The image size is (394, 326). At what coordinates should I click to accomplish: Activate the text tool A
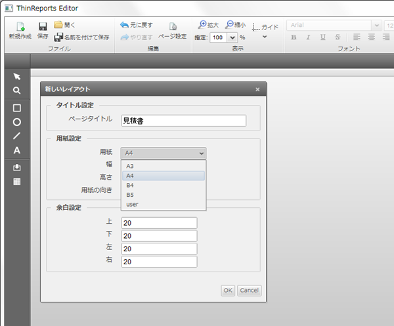click(17, 151)
